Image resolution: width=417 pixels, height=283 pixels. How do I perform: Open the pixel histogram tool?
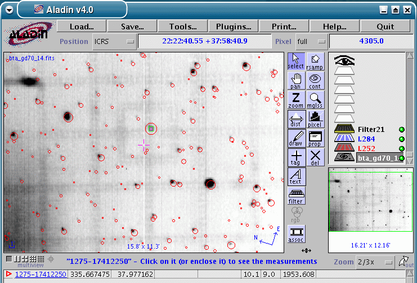[x=315, y=119]
